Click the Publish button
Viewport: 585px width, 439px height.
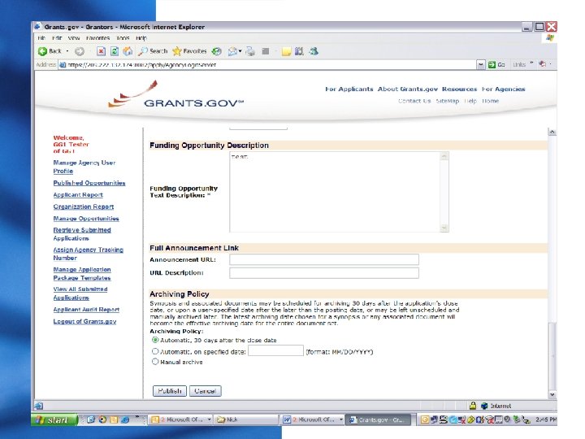tap(169, 391)
